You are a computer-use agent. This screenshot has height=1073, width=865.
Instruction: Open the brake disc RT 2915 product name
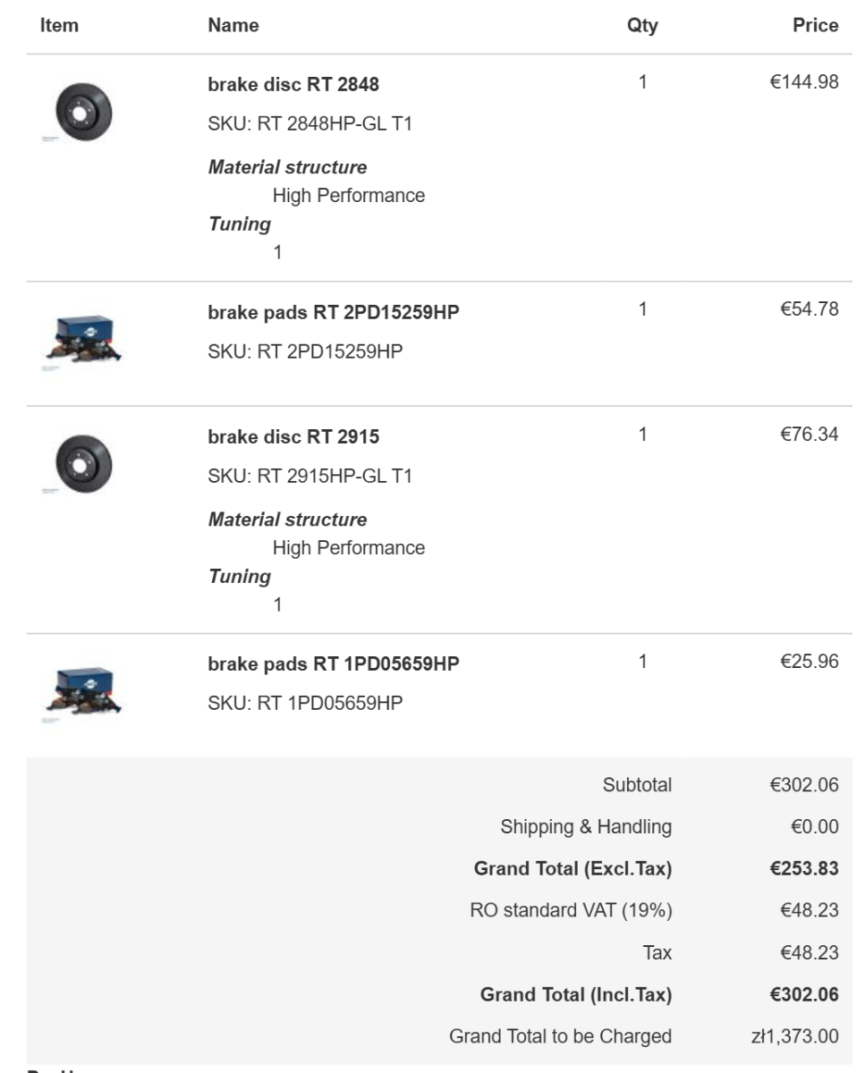[293, 437]
